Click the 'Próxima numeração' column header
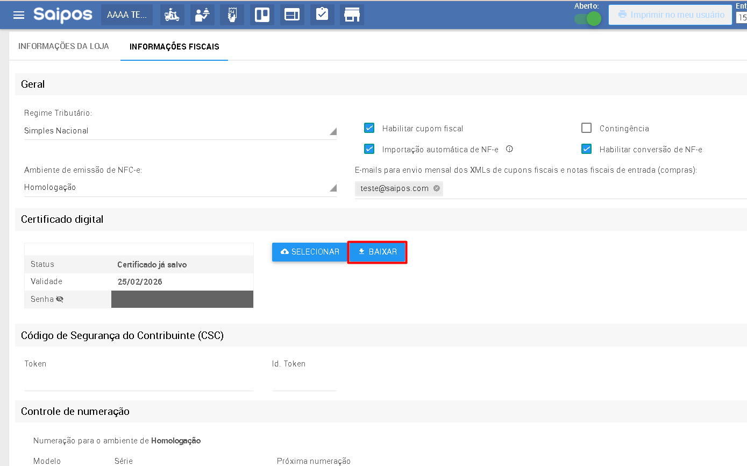This screenshot has width=747, height=466. coord(314,461)
